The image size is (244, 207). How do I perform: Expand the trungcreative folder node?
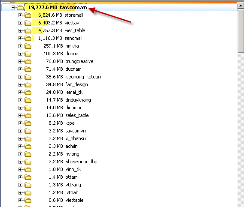coord(20,61)
